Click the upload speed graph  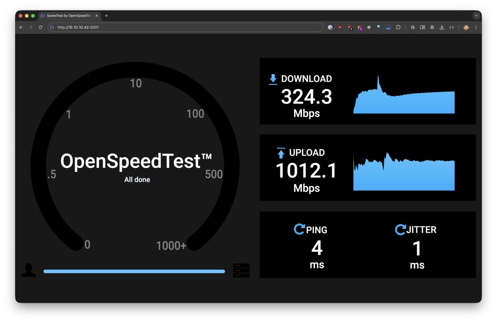(x=404, y=171)
